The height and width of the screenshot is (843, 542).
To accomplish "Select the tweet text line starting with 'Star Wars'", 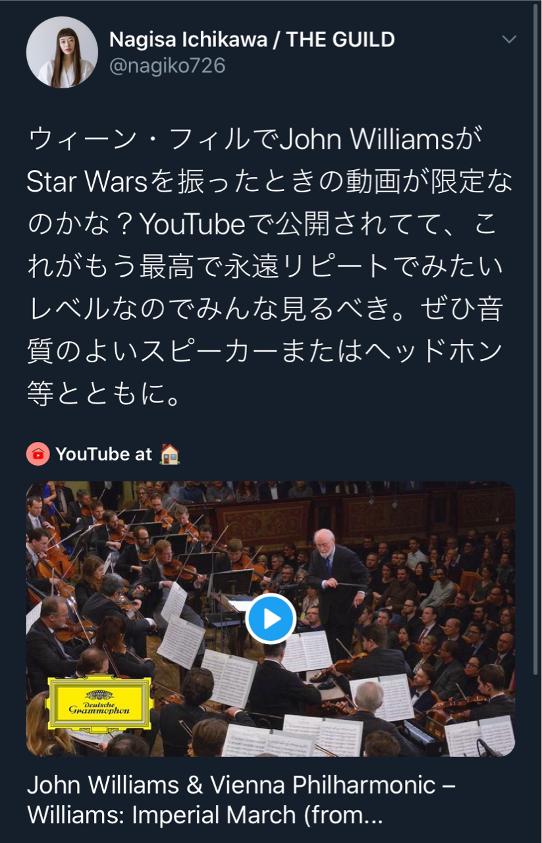I will 269,181.
